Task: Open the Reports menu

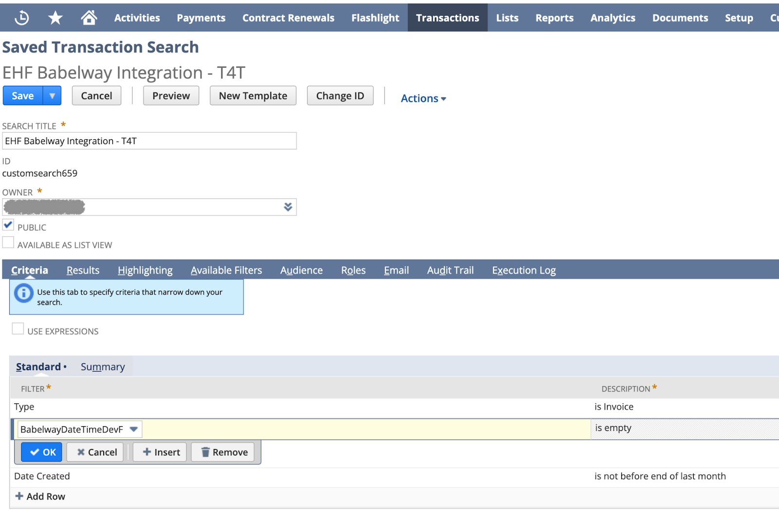Action: click(x=555, y=18)
